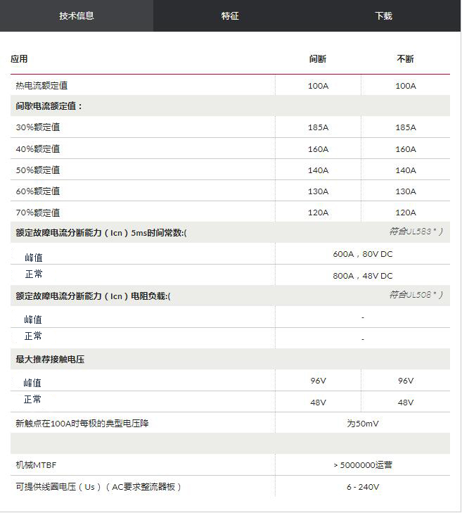Click the 应用 column header
This screenshot has width=462, height=513.
(x=20, y=59)
